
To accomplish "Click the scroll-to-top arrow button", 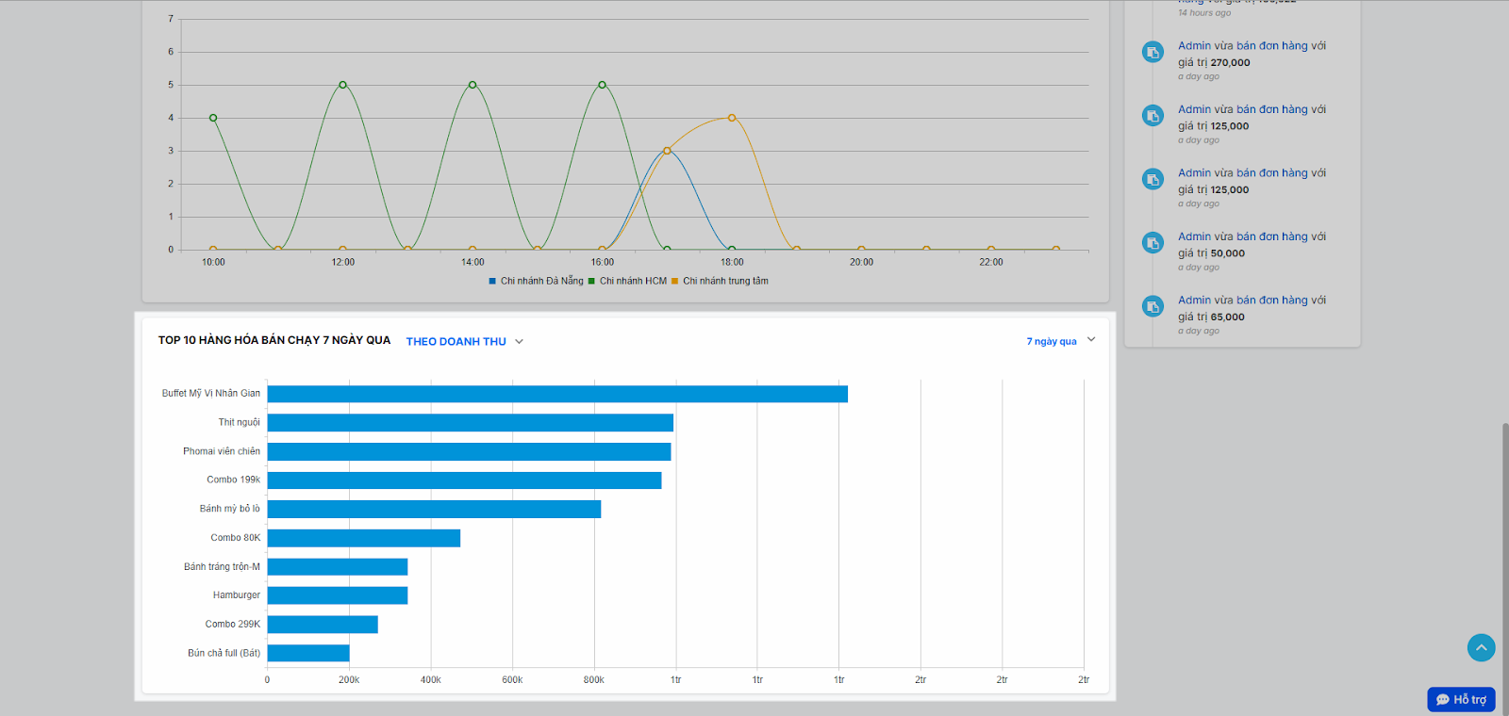I will coord(1481,647).
